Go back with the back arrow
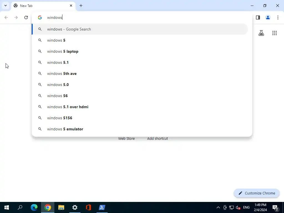This screenshot has width=284, height=213. pos(6,17)
